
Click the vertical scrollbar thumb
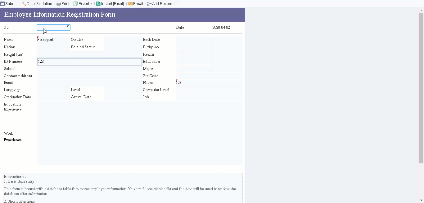click(x=422, y=88)
